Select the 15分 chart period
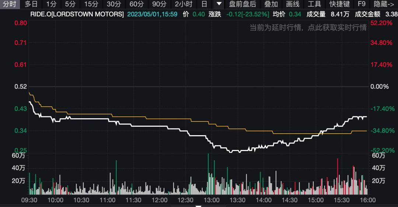Image resolution: width=398 pixels, height=207 pixels. point(91,4)
